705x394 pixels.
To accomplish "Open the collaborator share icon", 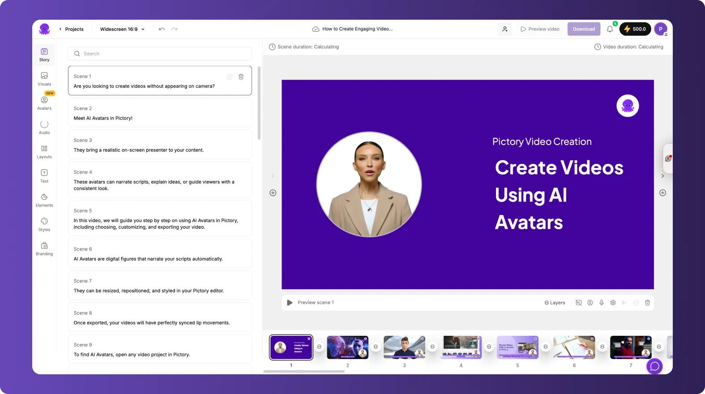I will 505,29.
